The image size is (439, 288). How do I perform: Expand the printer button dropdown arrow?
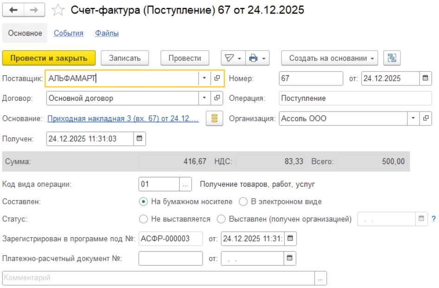coord(264,59)
